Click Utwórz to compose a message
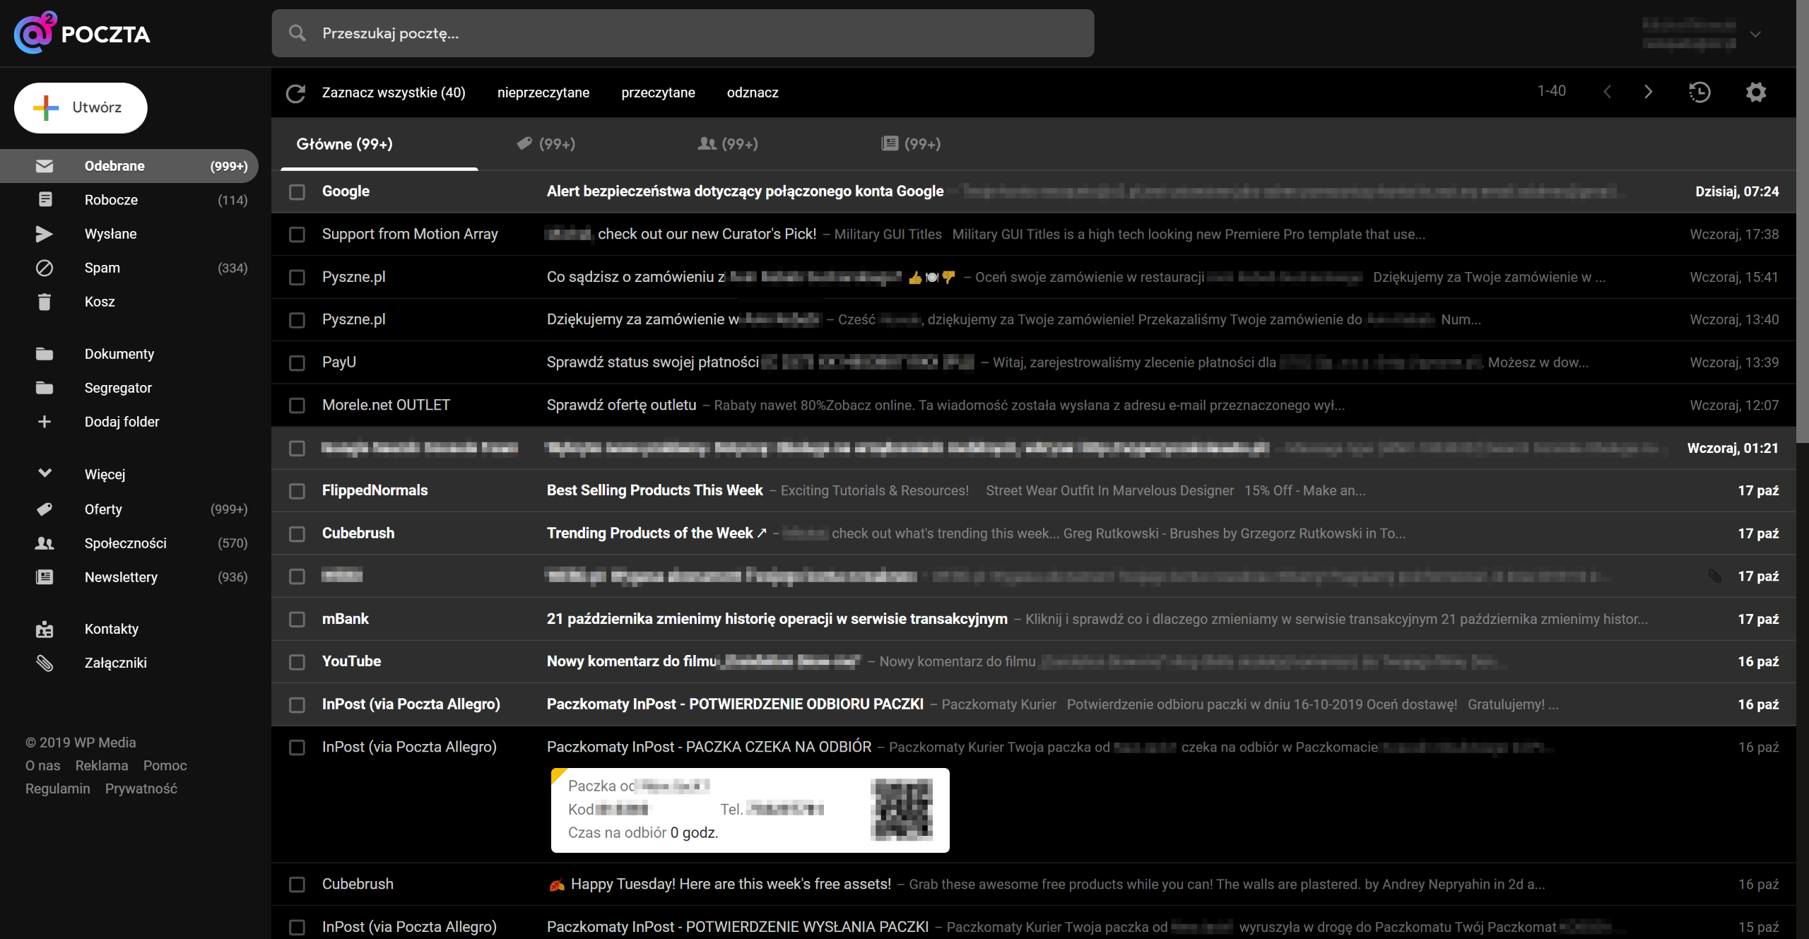This screenshot has width=1809, height=939. pyautogui.click(x=80, y=107)
